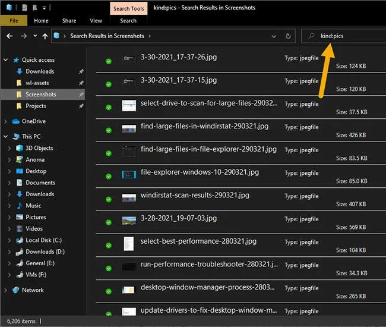
Task: Click the General (E:) drive icon
Action: (x=19, y=263)
